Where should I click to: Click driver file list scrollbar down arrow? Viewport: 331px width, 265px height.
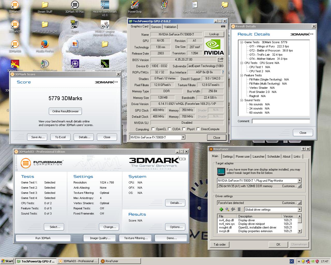tap(299, 231)
